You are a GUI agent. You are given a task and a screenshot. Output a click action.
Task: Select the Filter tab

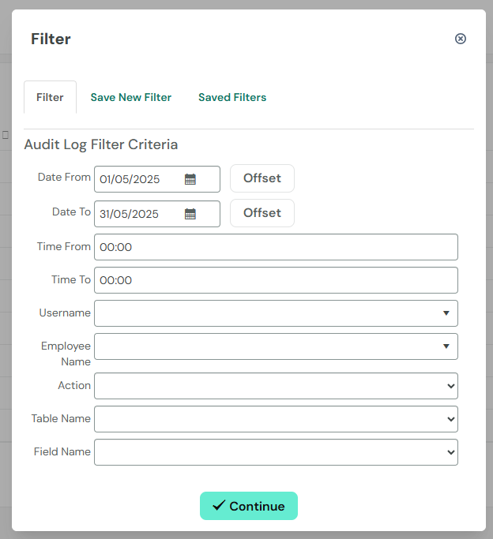(50, 97)
